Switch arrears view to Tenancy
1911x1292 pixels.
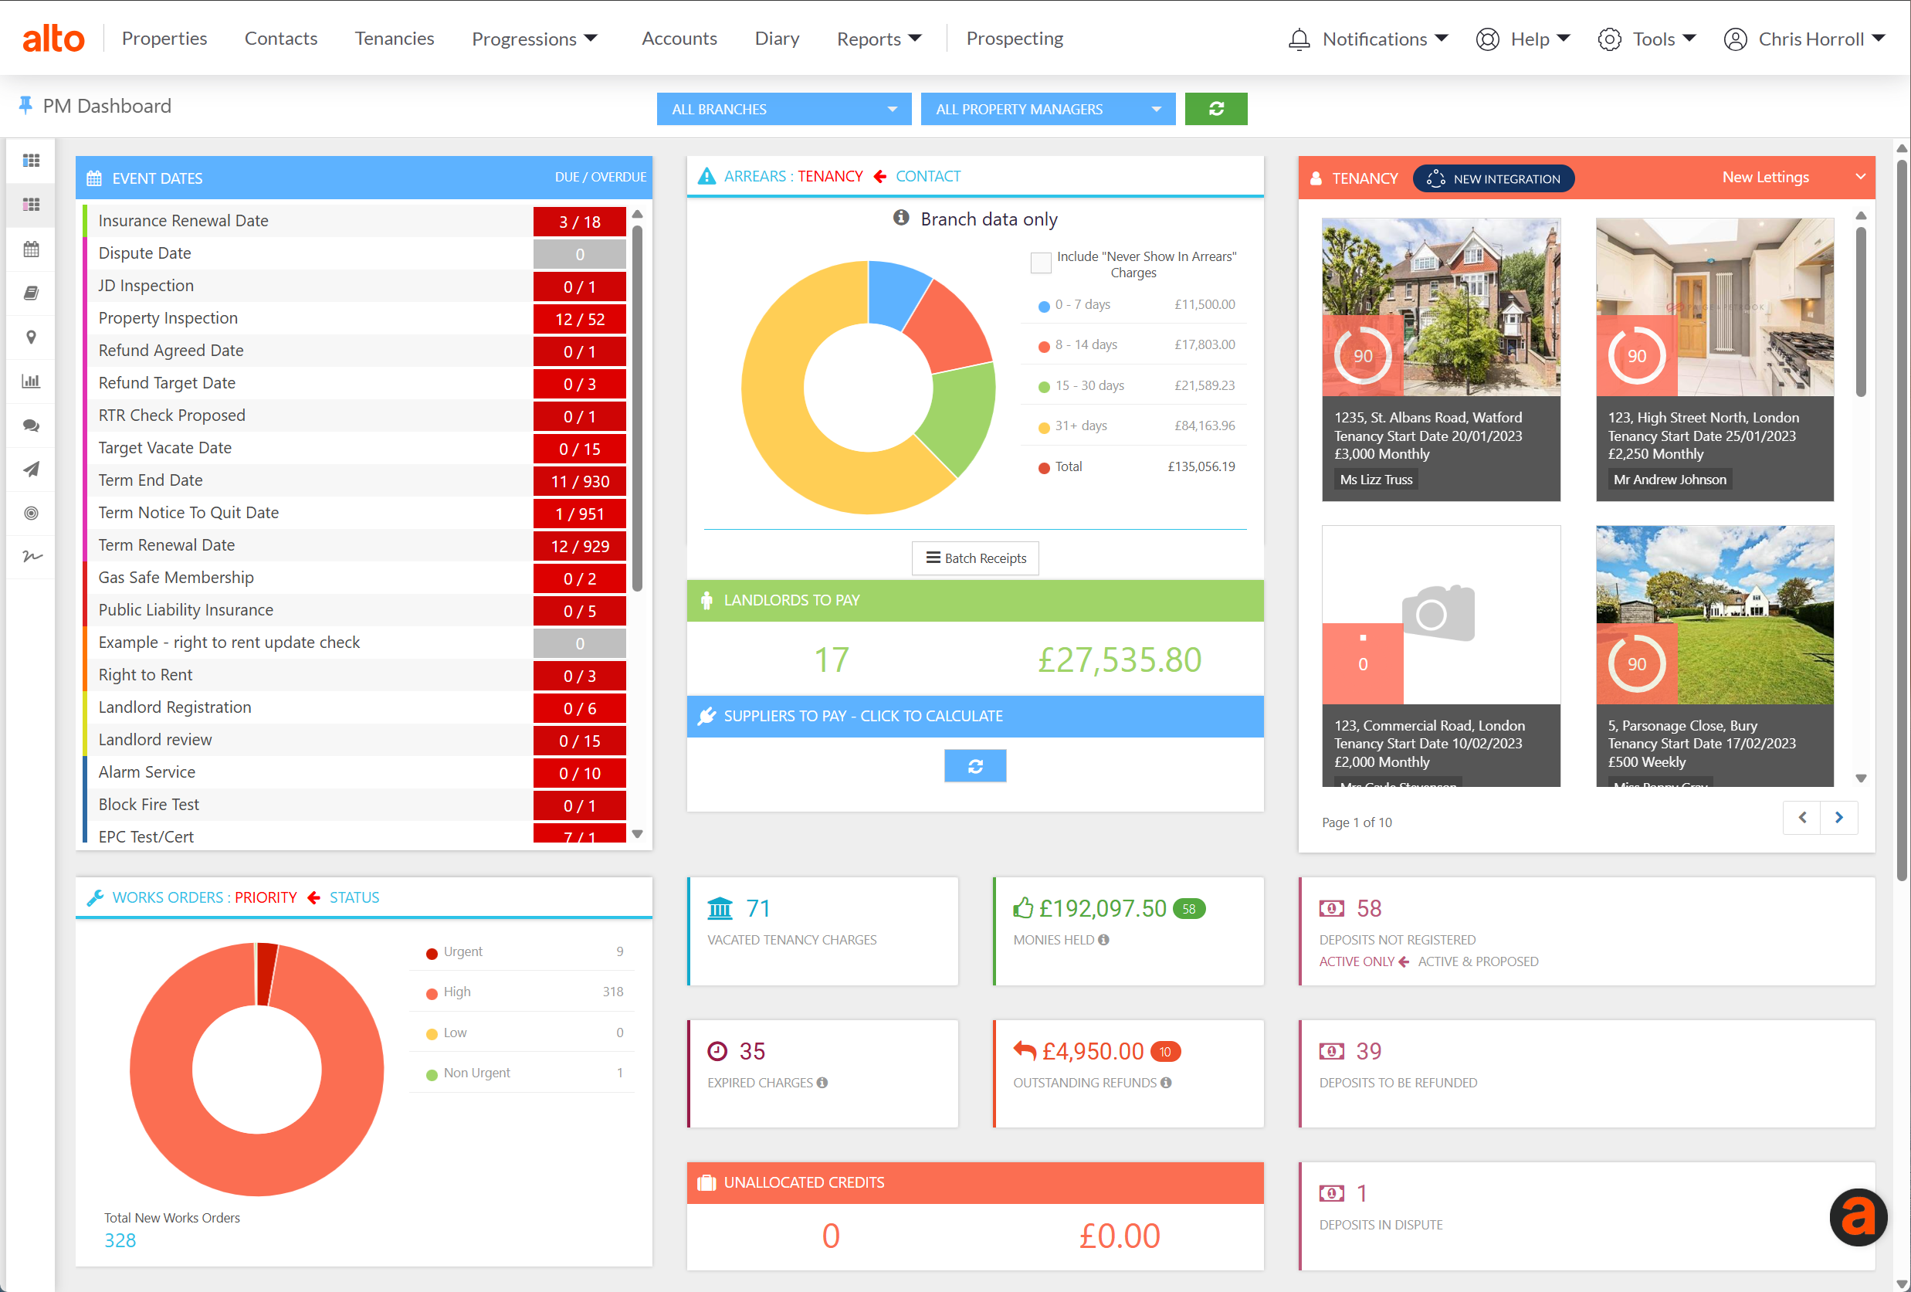(830, 176)
